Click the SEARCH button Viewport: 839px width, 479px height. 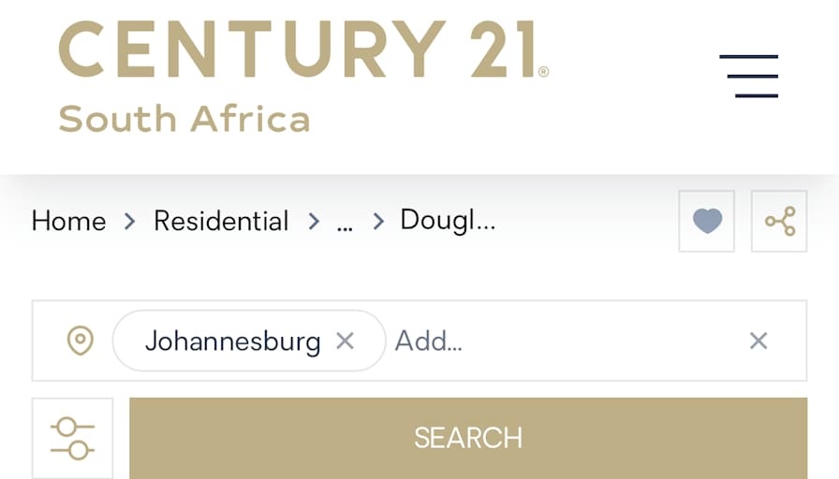468,439
